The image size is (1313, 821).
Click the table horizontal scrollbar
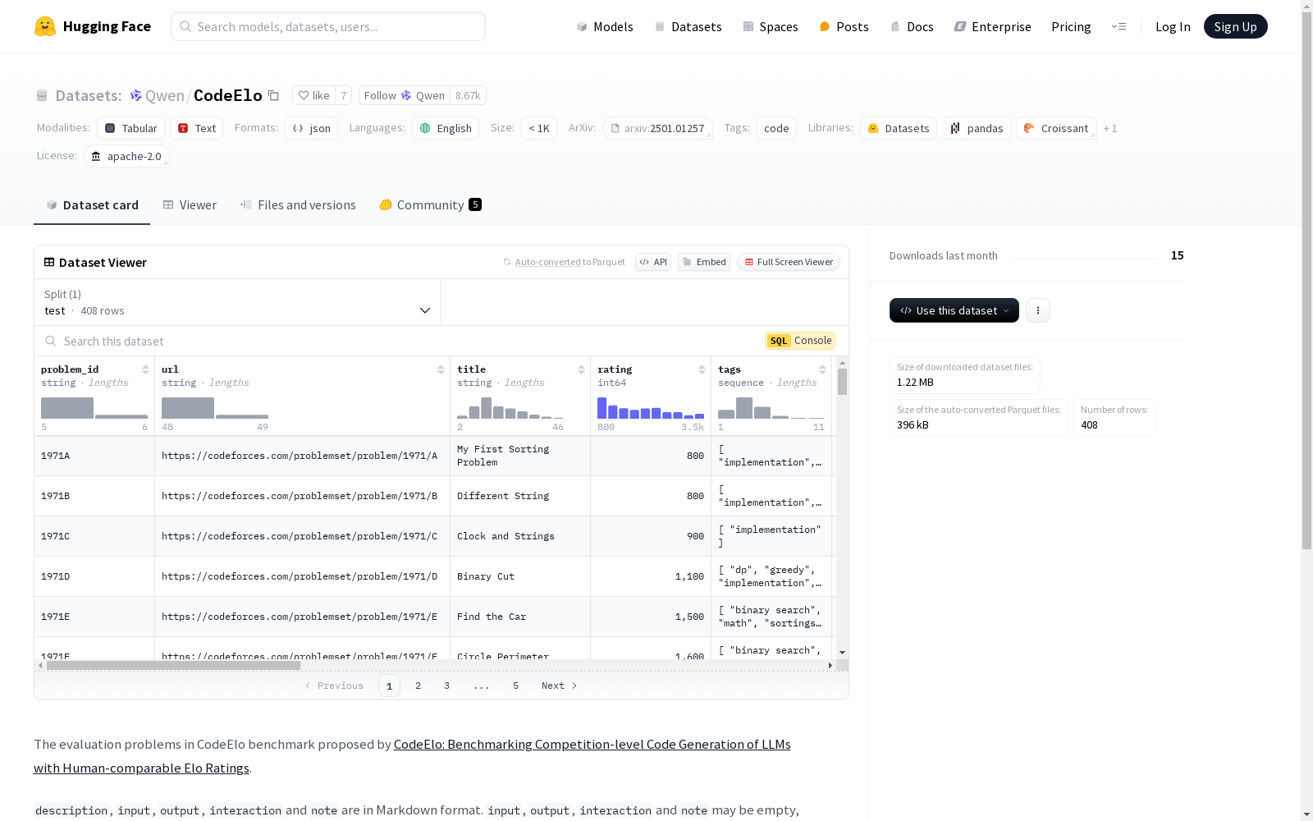(173, 665)
